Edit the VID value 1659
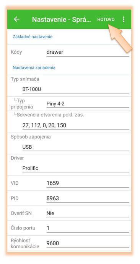140x264 pixels. coord(88,183)
